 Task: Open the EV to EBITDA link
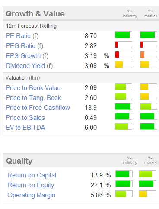(25, 128)
